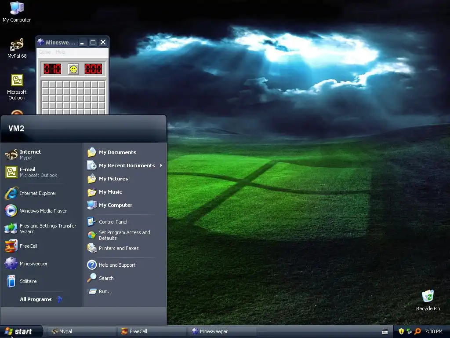Open Help menu in Minesweeper window
450x338 pixels.
point(60,52)
